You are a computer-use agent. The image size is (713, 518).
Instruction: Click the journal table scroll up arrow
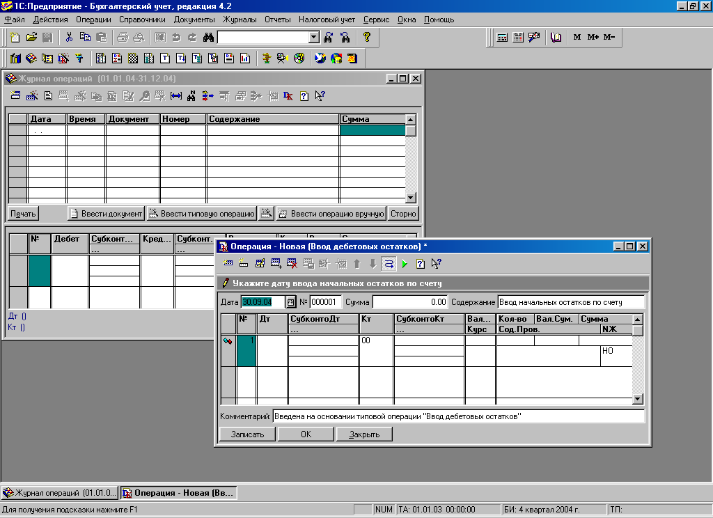(411, 120)
